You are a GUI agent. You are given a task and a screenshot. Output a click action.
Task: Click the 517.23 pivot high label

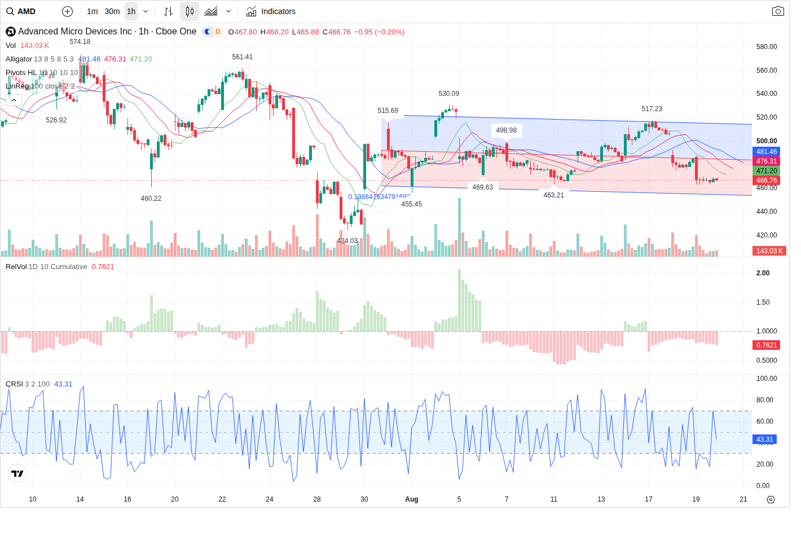pos(652,109)
